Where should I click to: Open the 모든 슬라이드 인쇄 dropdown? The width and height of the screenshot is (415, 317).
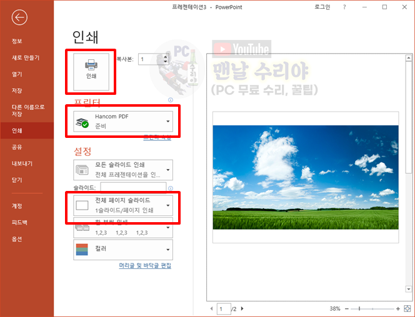coord(123,170)
